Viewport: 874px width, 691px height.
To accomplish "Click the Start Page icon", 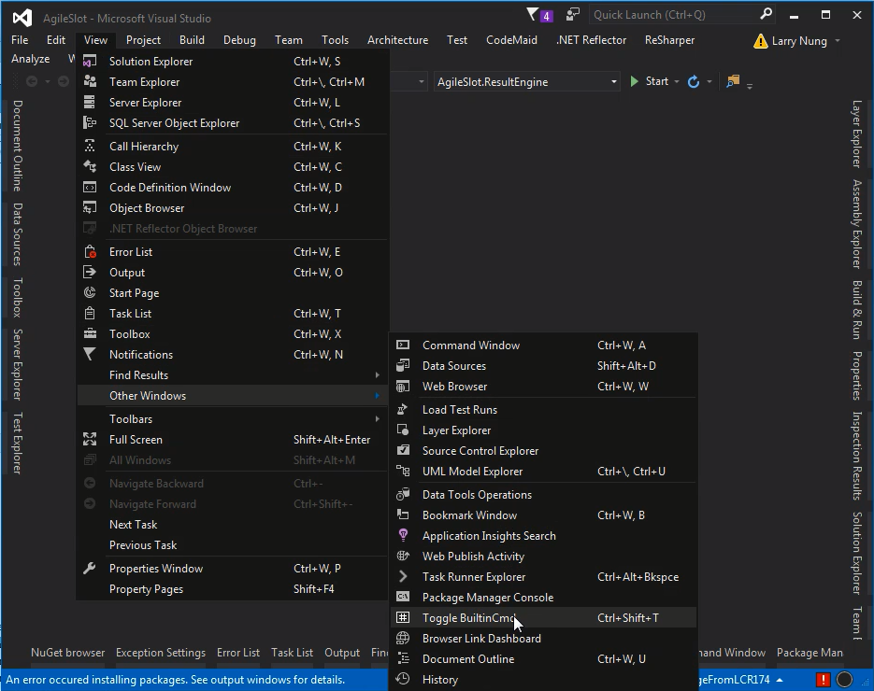I will 90,293.
